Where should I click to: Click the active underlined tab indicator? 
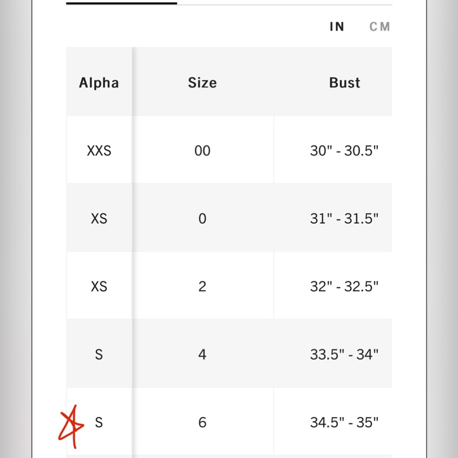[x=121, y=3]
